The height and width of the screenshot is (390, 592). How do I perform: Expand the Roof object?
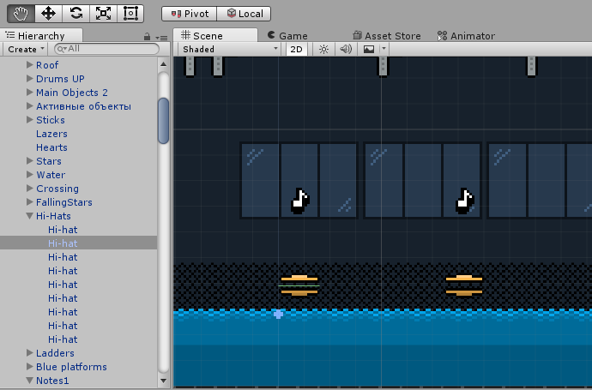coord(30,65)
